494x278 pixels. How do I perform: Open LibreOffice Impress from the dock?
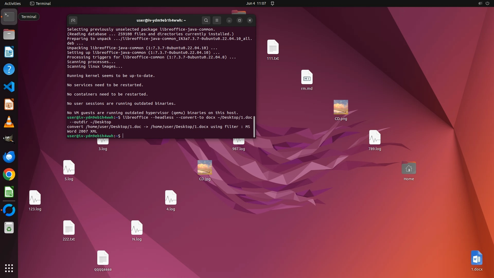(x=9, y=105)
